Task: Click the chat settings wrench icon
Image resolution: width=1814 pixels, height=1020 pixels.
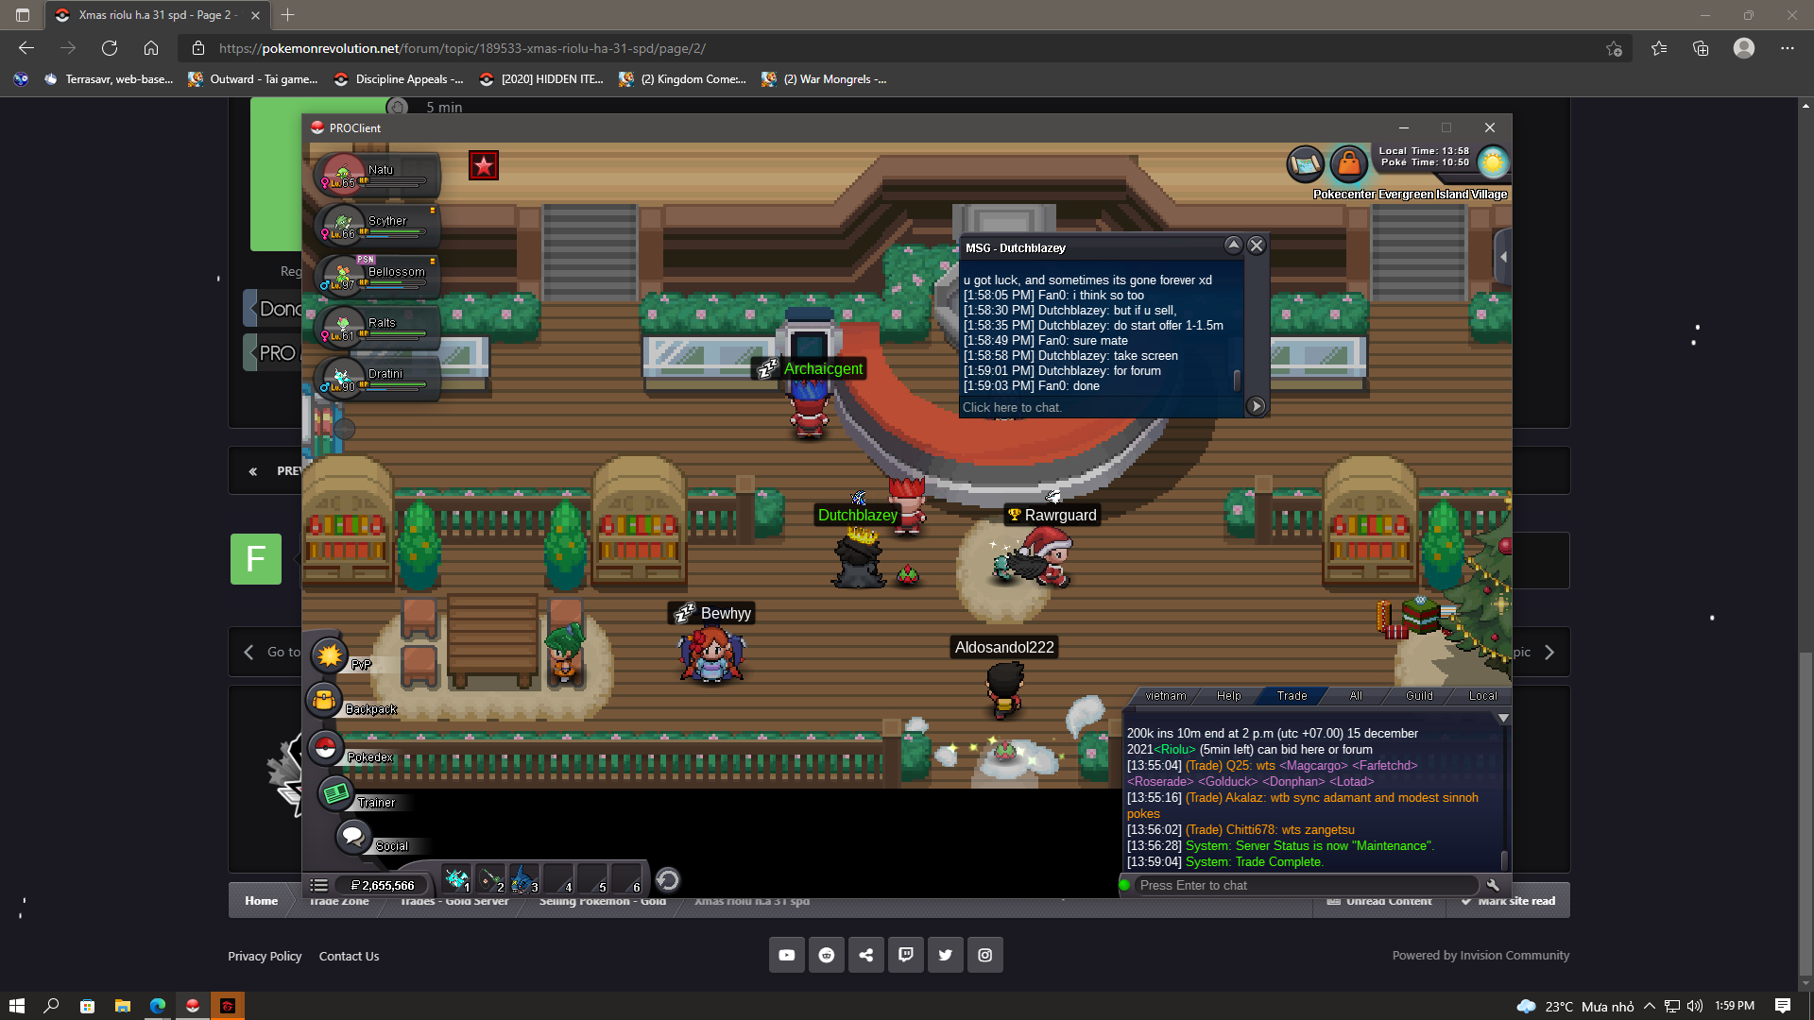Action: point(1493,885)
